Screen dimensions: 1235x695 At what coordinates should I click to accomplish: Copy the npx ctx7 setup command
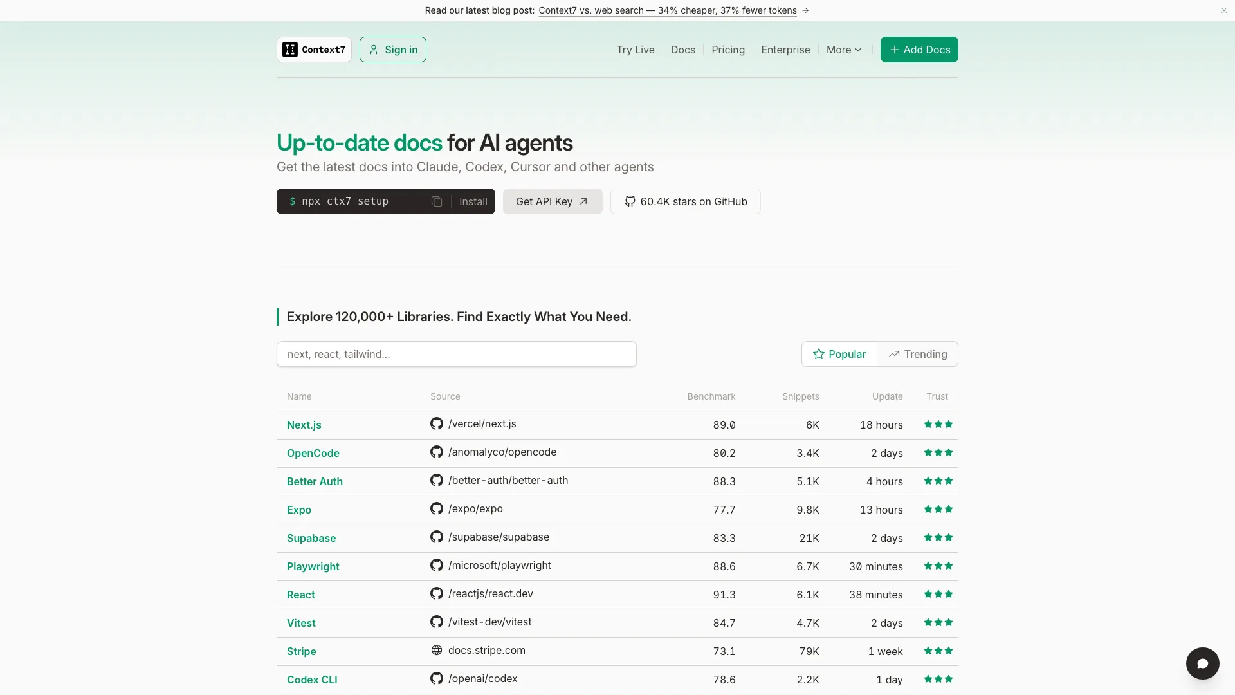coord(437,201)
